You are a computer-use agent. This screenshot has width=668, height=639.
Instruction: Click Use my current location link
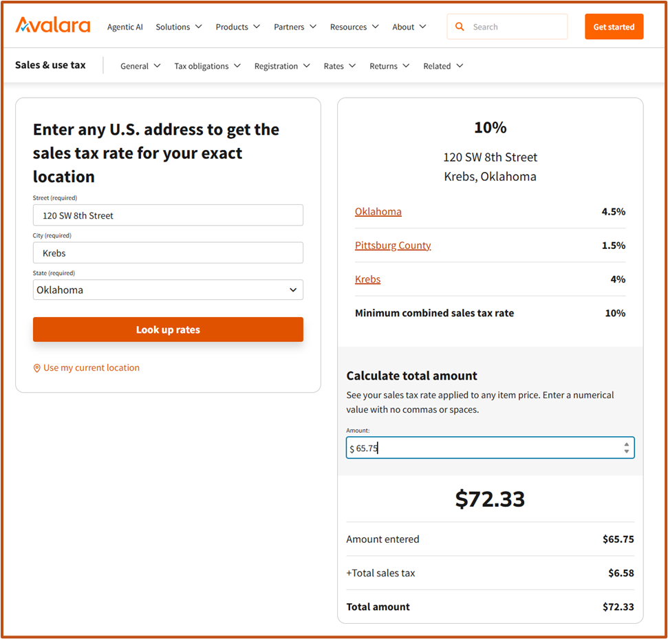click(91, 368)
